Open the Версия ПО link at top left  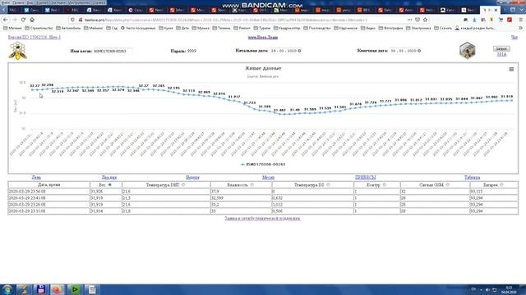tap(35, 37)
